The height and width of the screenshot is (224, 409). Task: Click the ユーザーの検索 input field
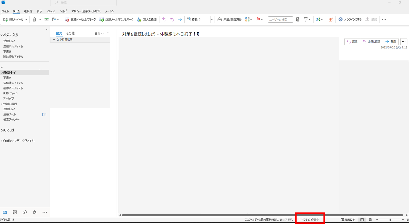coord(280,20)
